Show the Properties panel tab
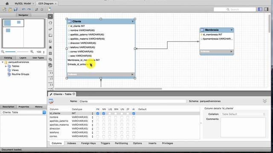 [x=24, y=107]
